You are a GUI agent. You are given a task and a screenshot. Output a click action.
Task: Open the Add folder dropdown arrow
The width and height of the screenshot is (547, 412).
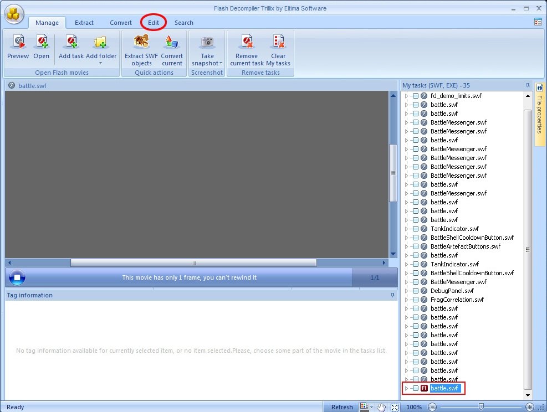(x=100, y=63)
